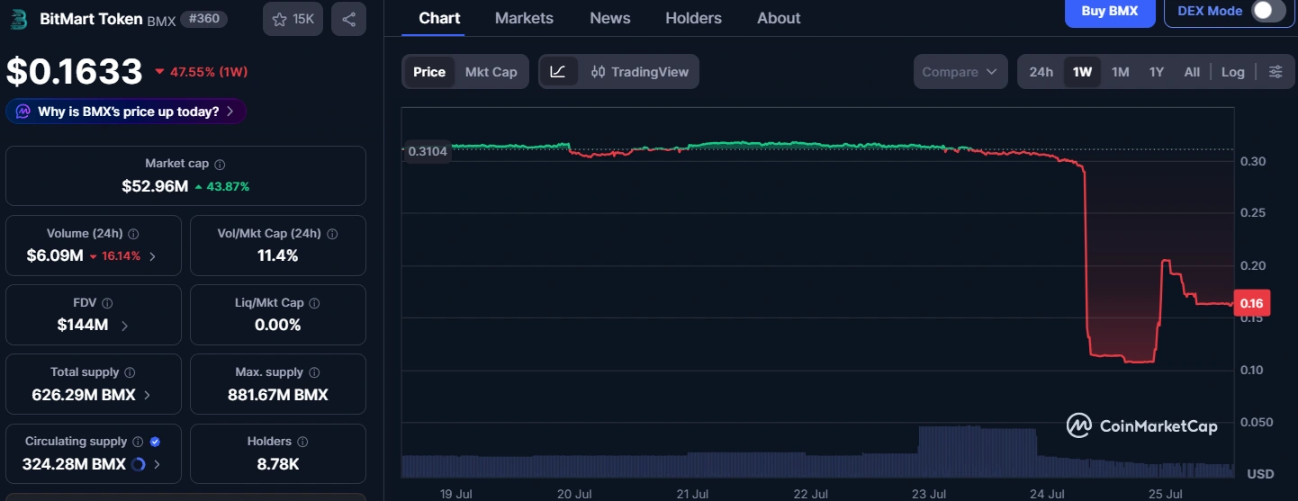Click the $144M FDV value

pos(83,325)
